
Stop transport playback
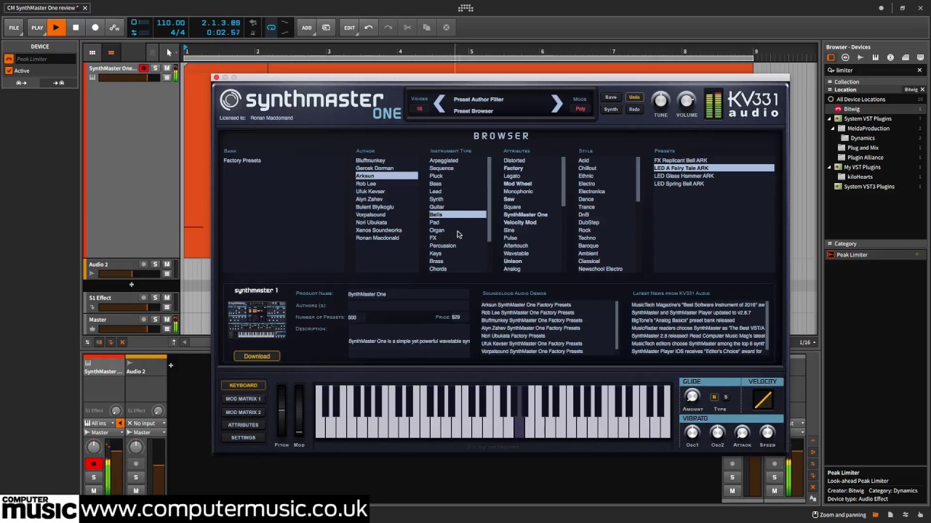(75, 28)
